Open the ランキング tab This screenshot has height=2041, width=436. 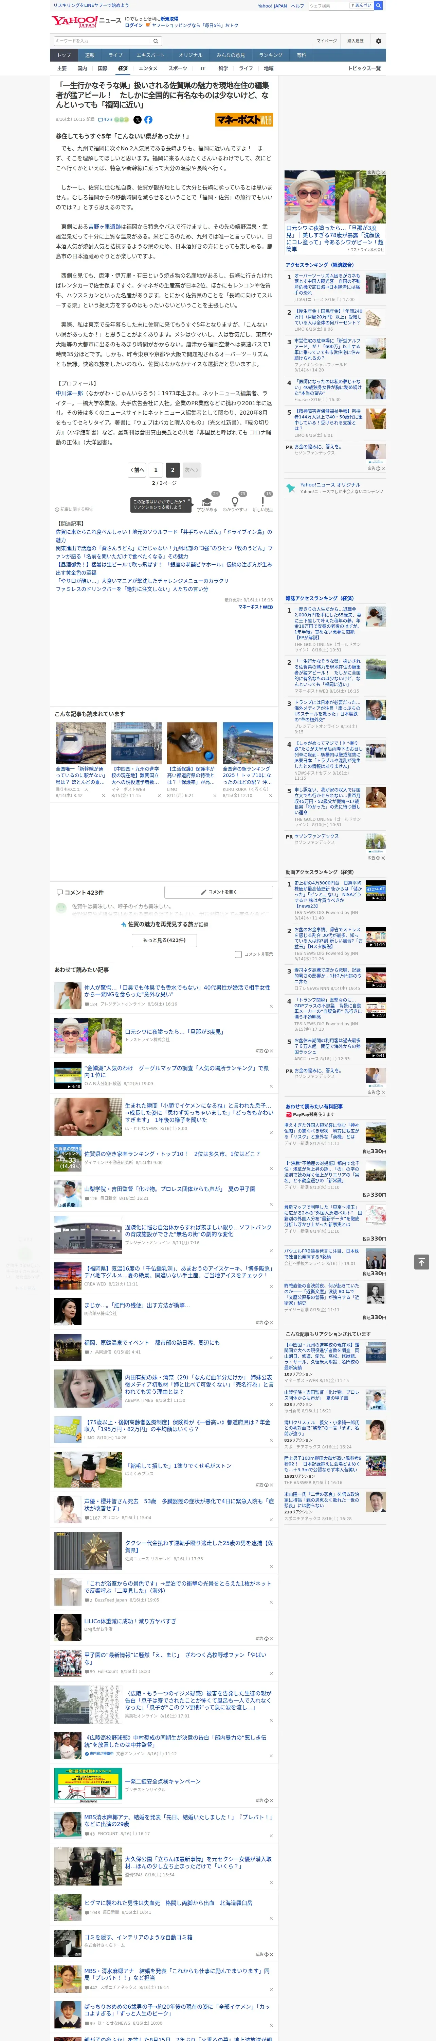(x=271, y=55)
